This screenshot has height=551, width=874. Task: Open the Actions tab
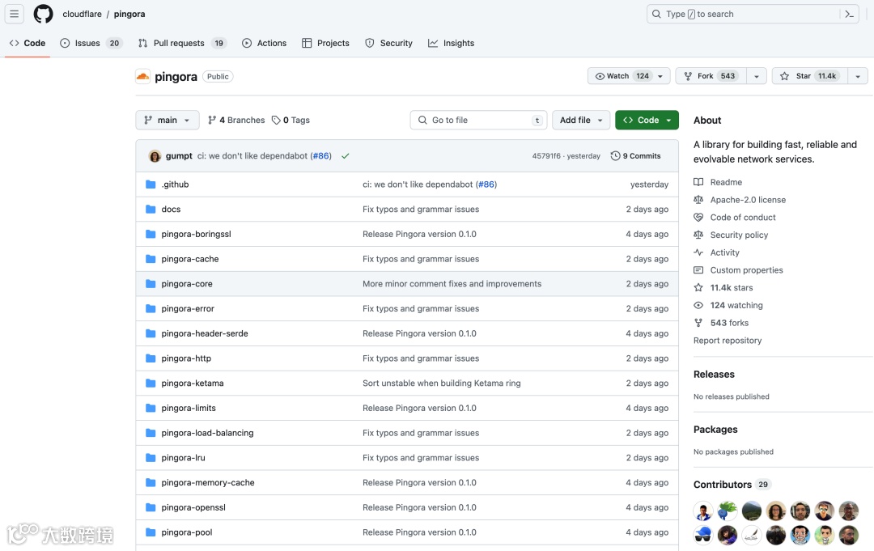264,43
